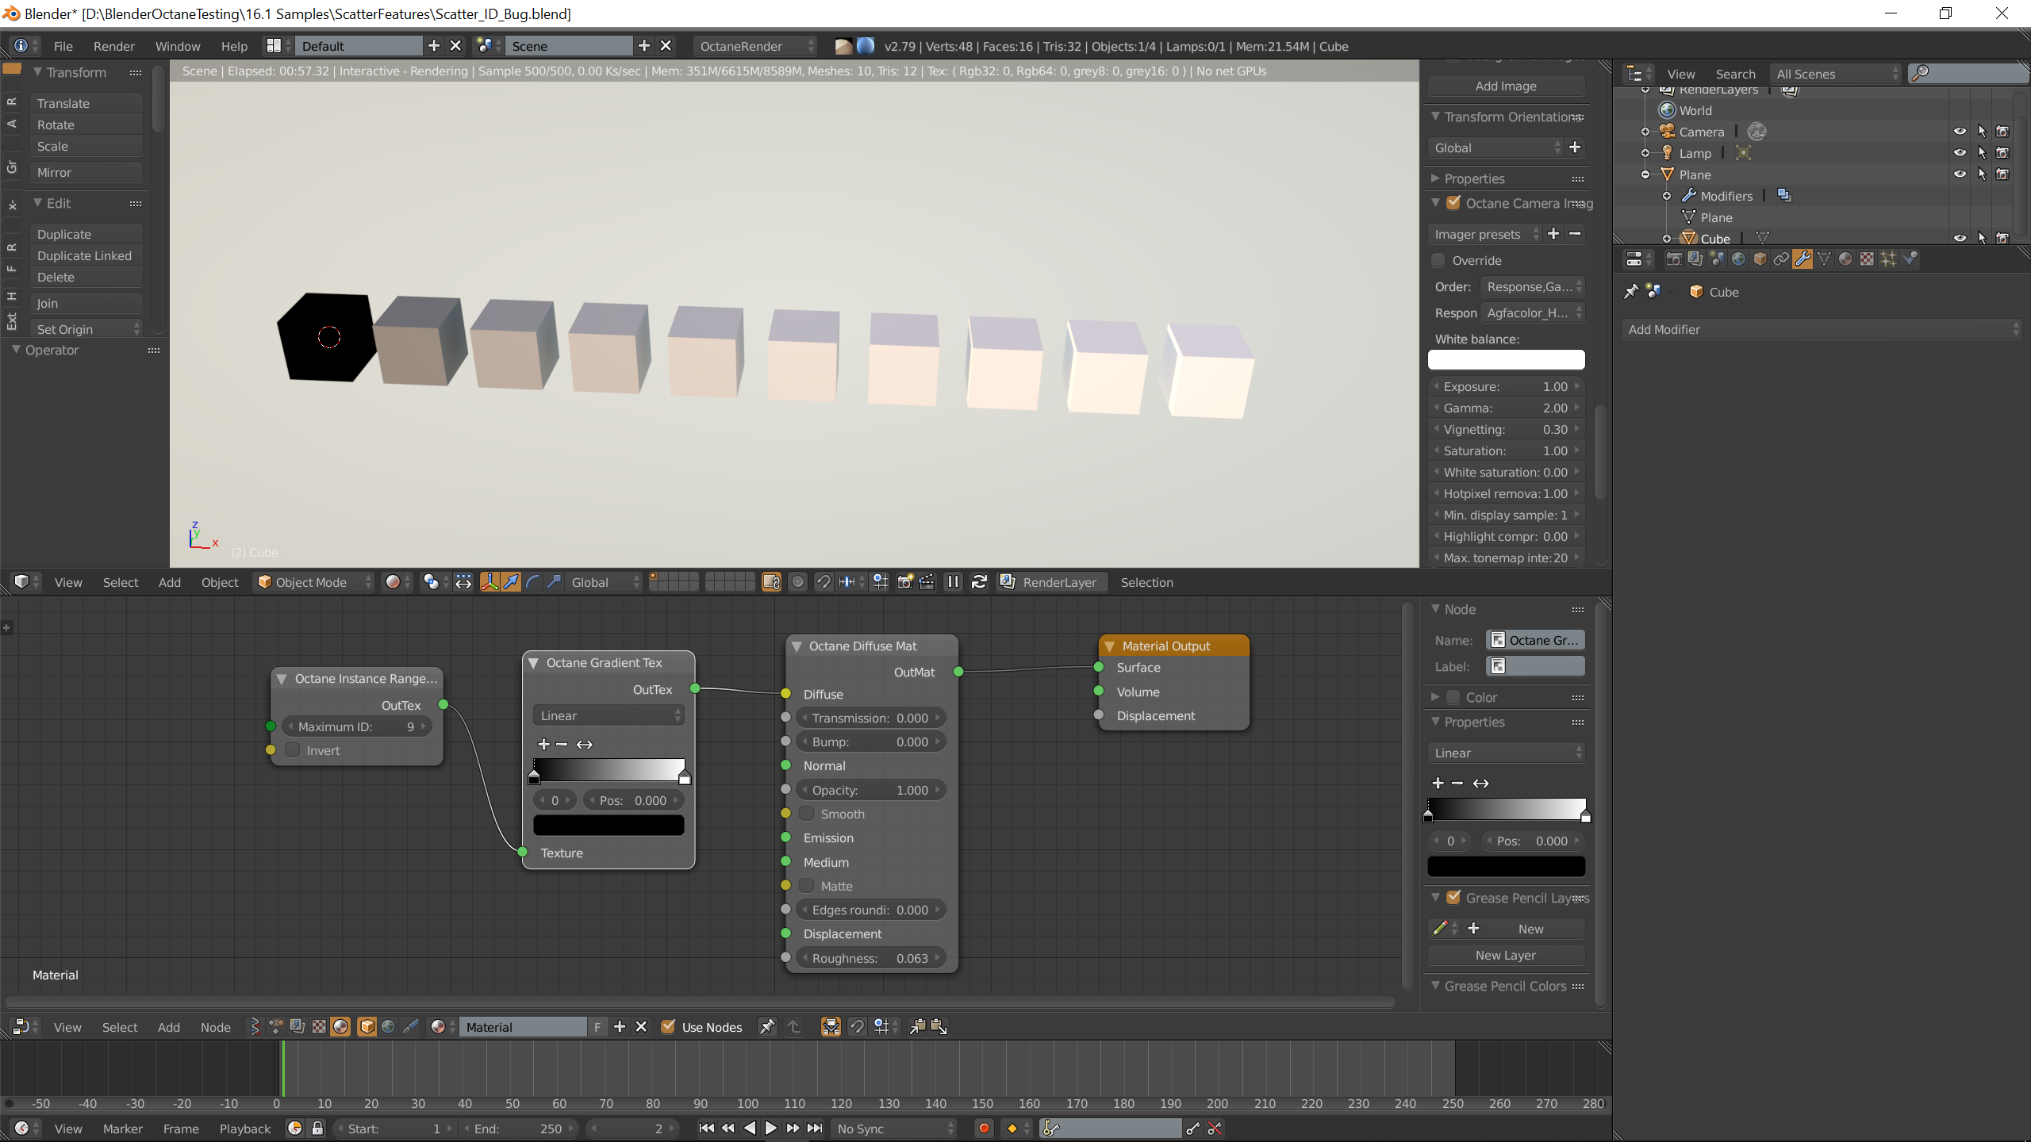This screenshot has height=1142, width=2031.
Task: Hide the Camera object via its eye icon
Action: (1960, 132)
